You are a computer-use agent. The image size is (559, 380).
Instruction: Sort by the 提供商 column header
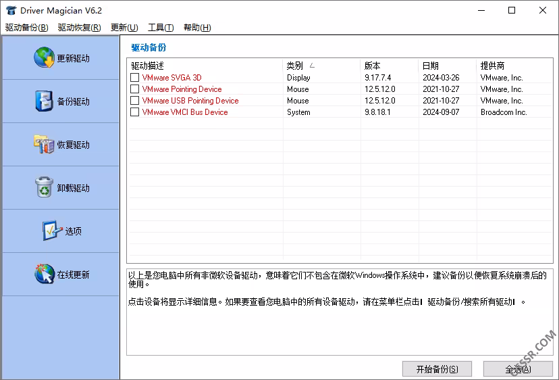(514, 66)
